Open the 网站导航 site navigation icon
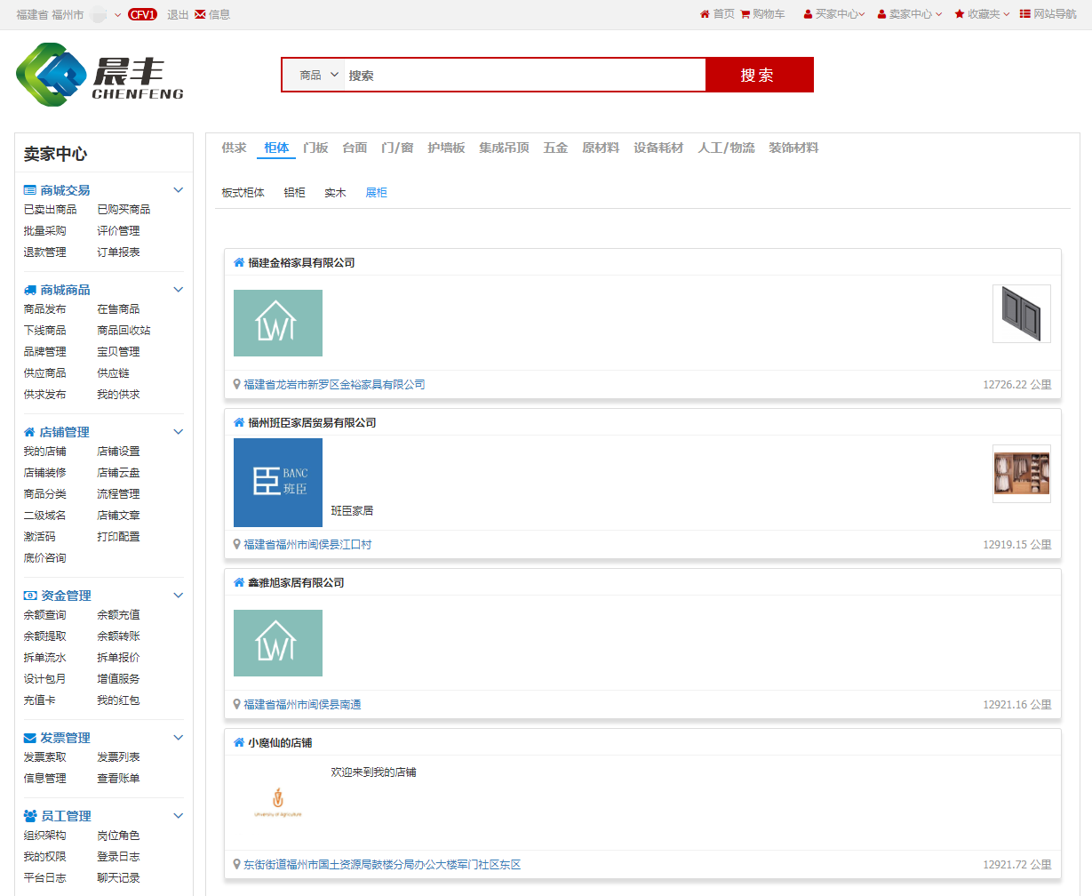Image resolution: width=1092 pixels, height=896 pixels. [x=1025, y=14]
